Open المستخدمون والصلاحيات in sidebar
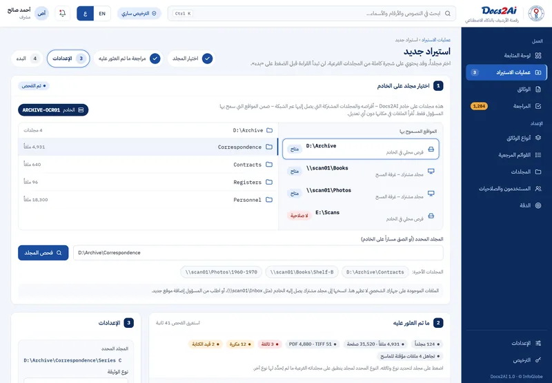 point(506,189)
